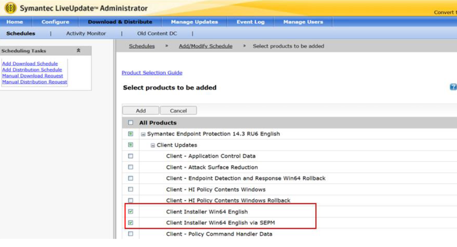Viewport: 457px width, 247px height.
Task: Open Activity Monitor sub-tab
Action: tap(86, 34)
